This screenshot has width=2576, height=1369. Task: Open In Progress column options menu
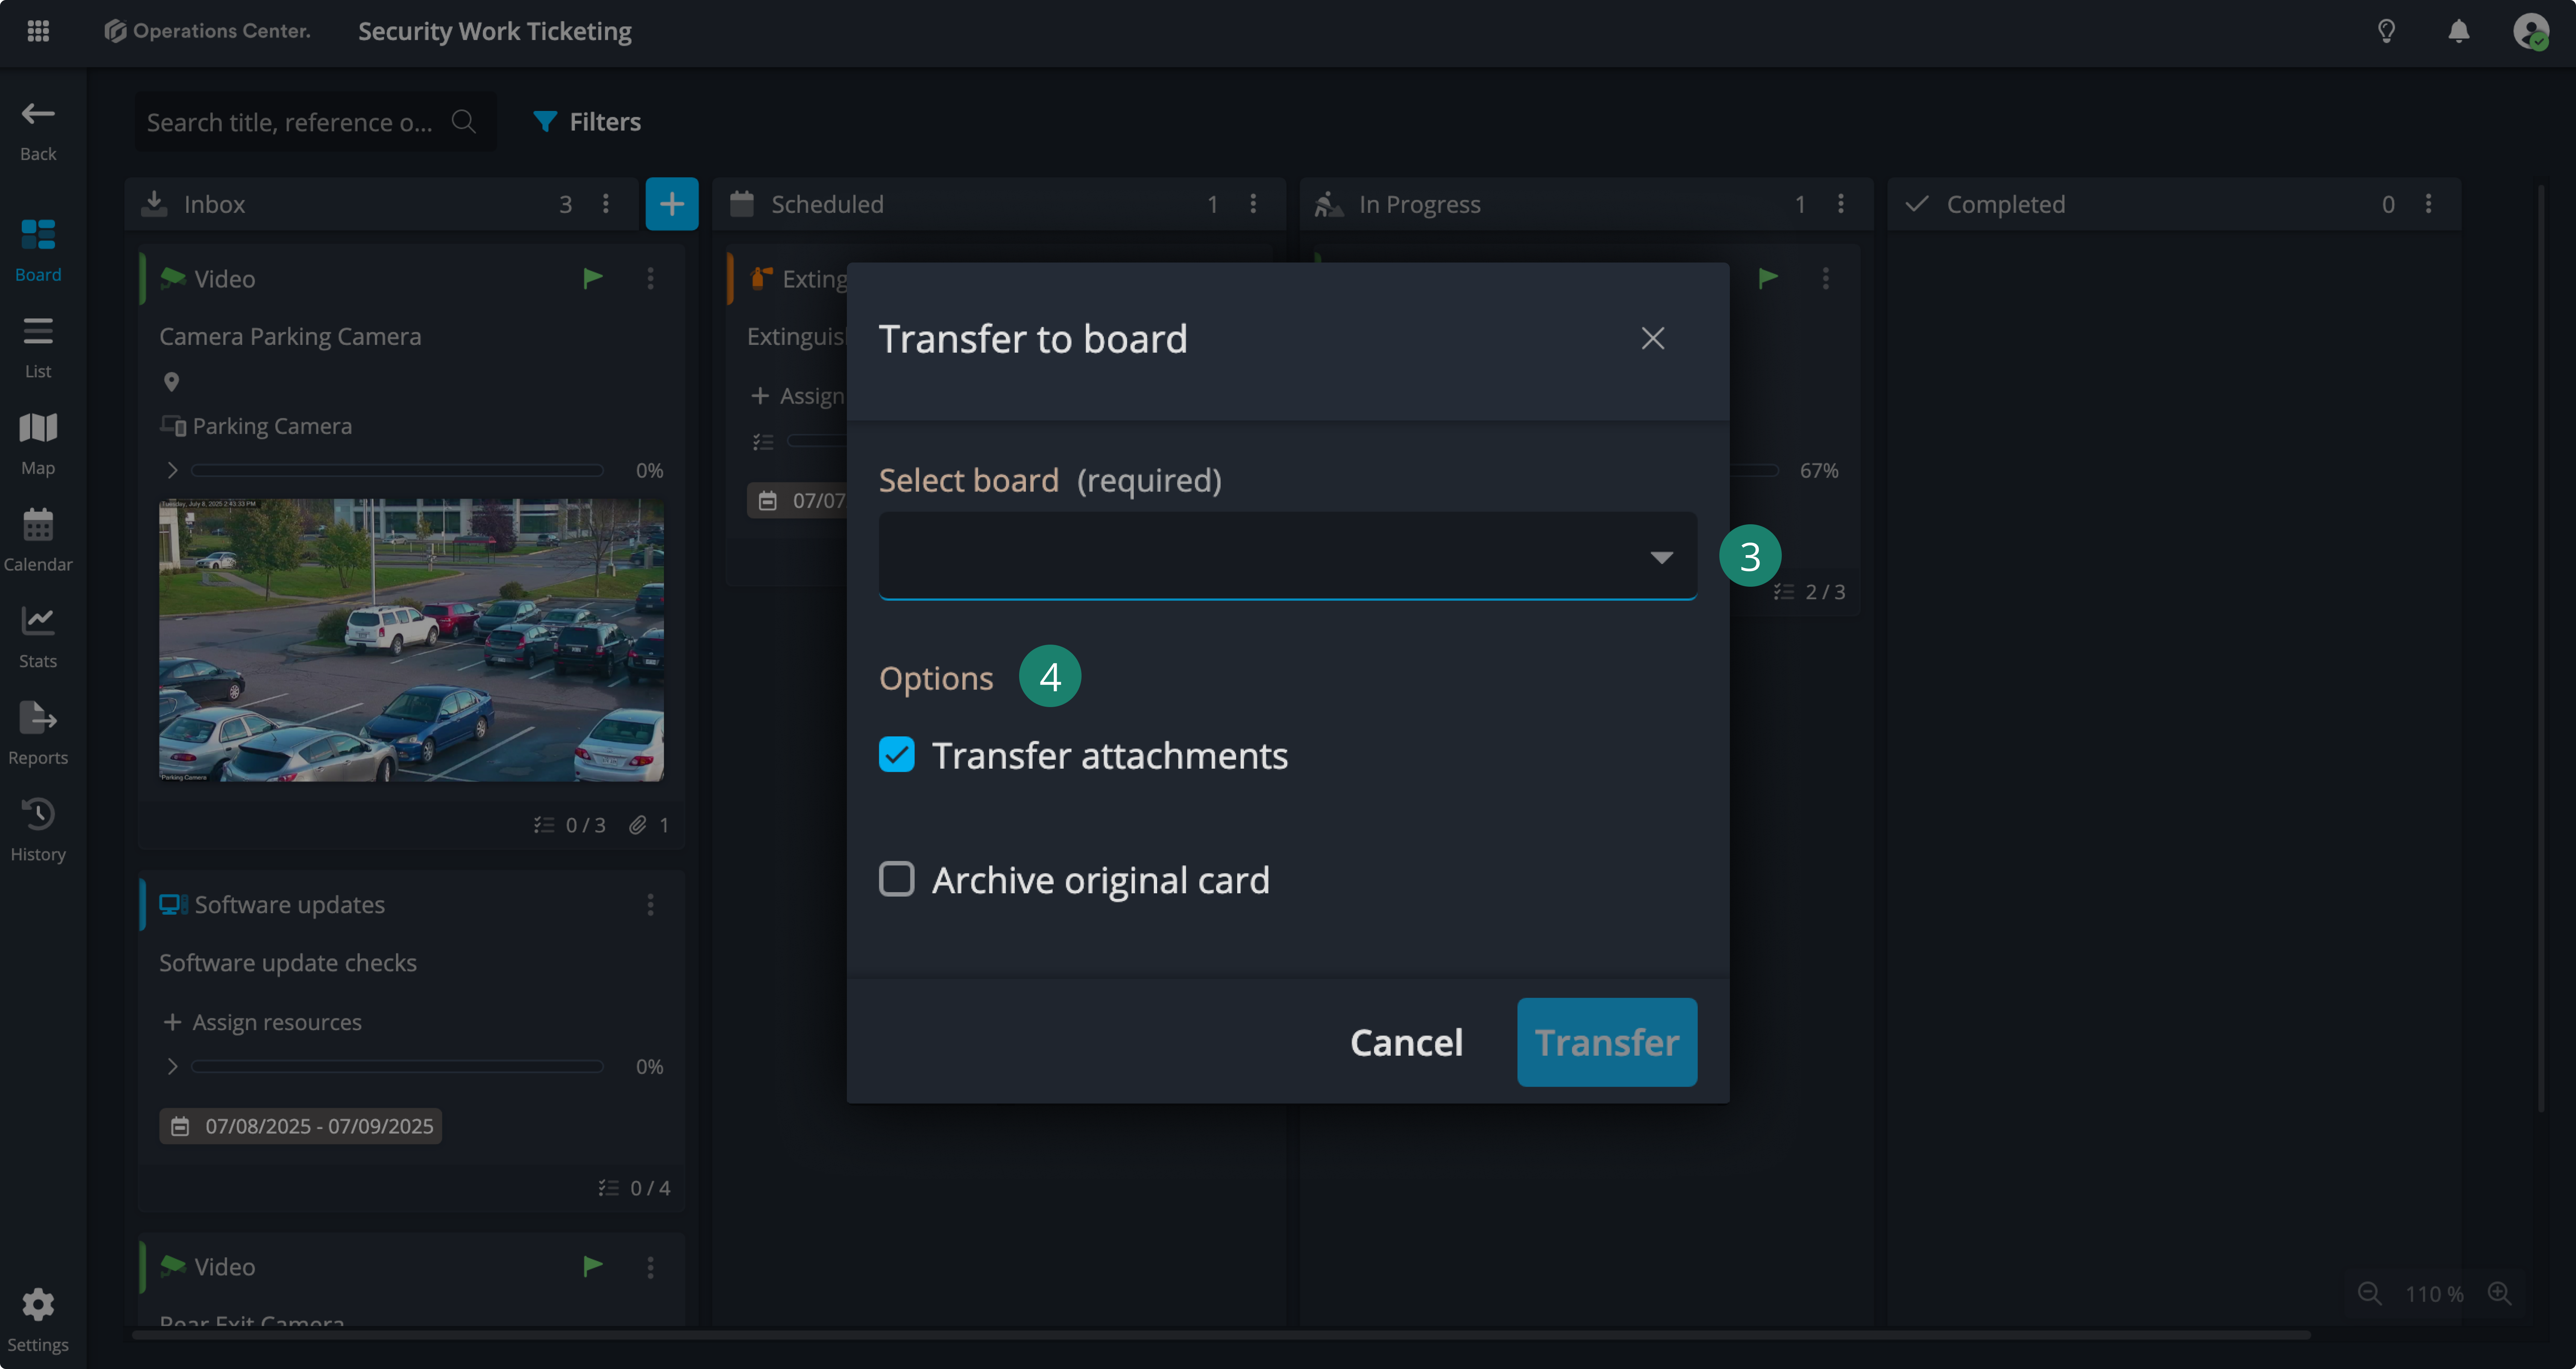click(x=1841, y=204)
